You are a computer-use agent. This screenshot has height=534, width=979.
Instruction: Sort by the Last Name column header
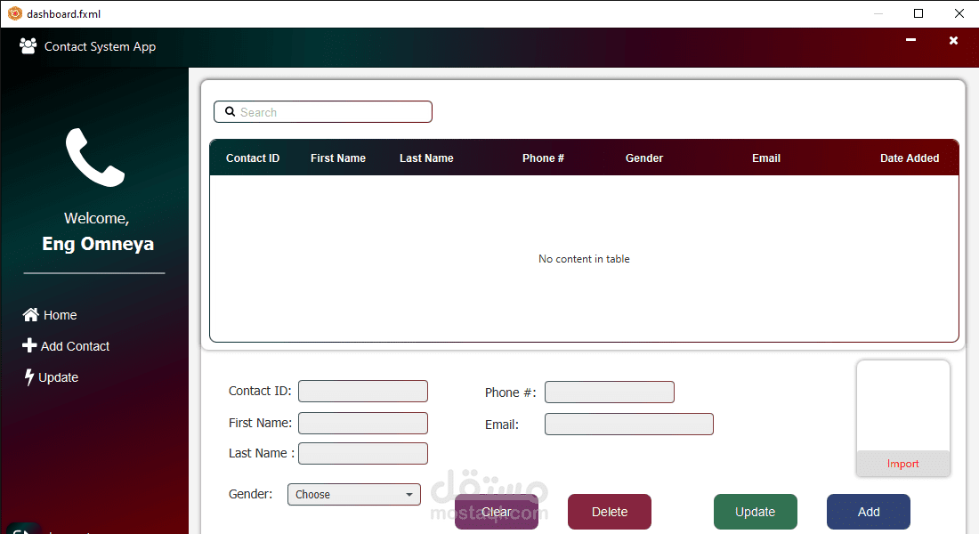426,158
